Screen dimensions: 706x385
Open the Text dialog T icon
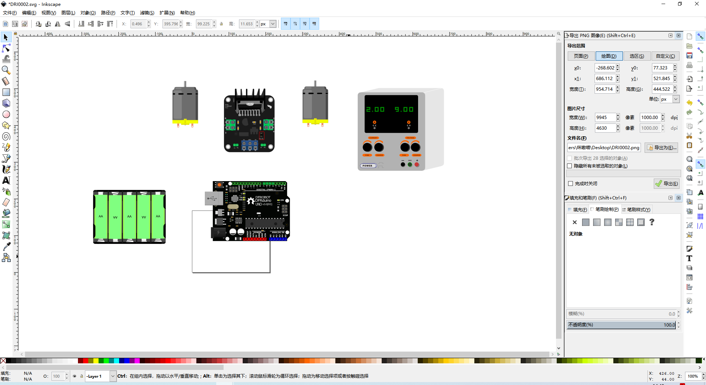pos(689,258)
